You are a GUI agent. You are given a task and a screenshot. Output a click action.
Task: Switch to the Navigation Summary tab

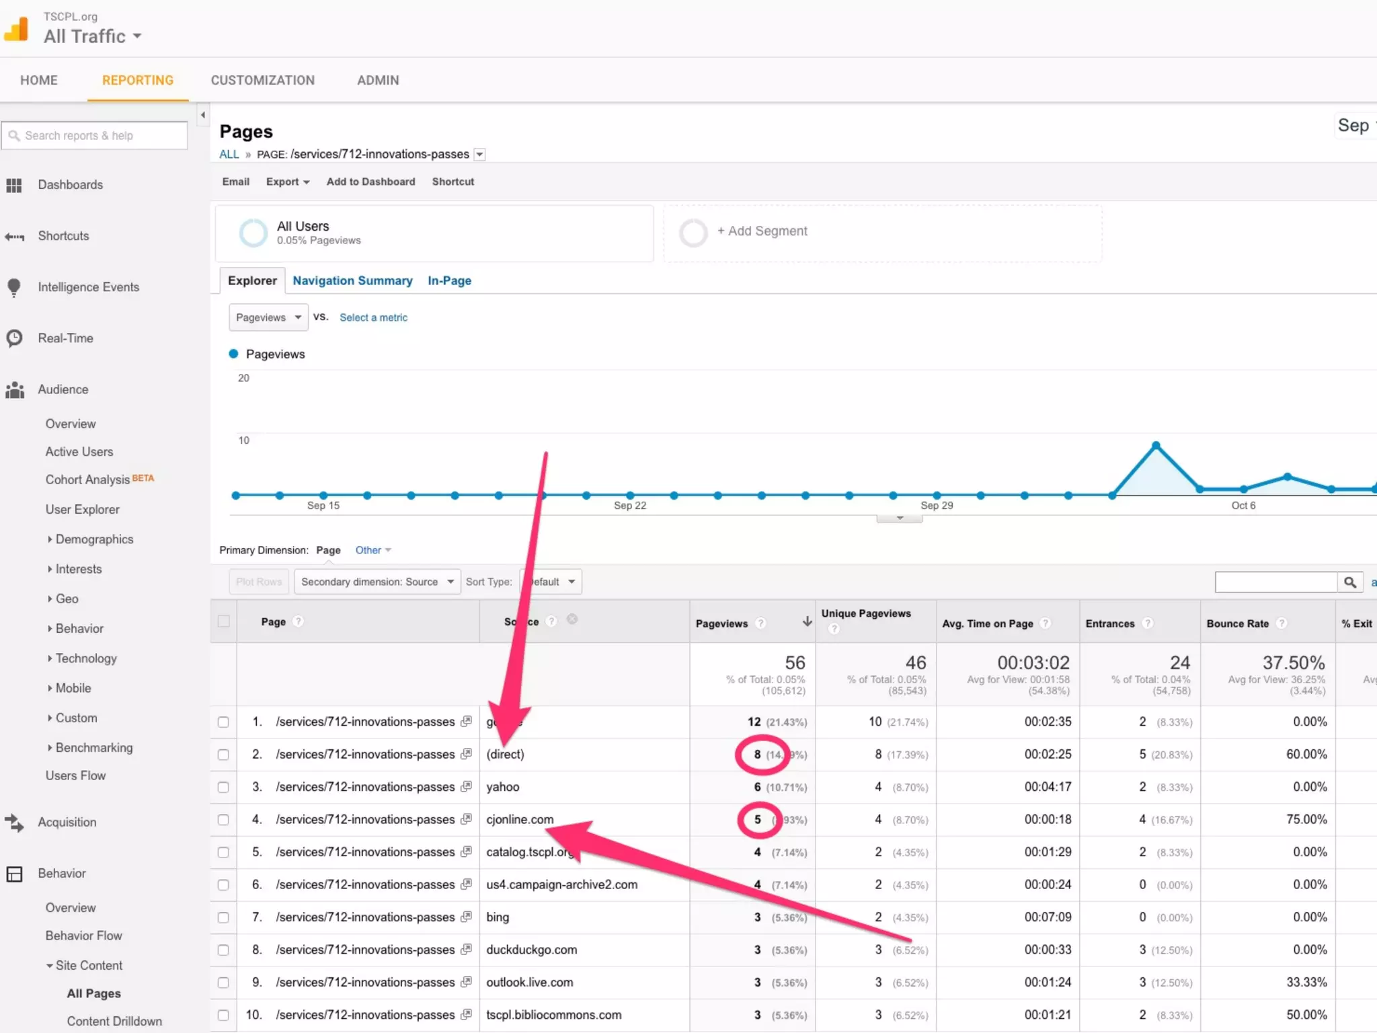[x=352, y=280]
